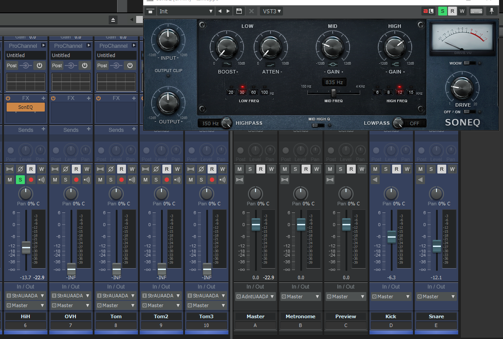This screenshot has width=503, height=339.
Task: Add a send to the HiH channel
Action: click(x=43, y=129)
